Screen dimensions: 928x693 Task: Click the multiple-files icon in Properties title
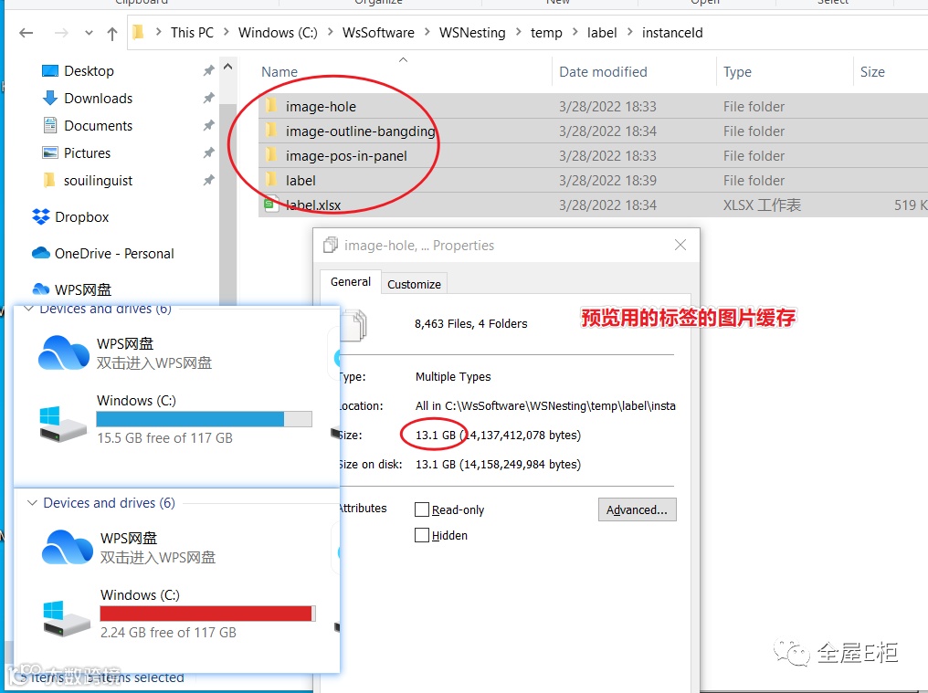[x=331, y=245]
